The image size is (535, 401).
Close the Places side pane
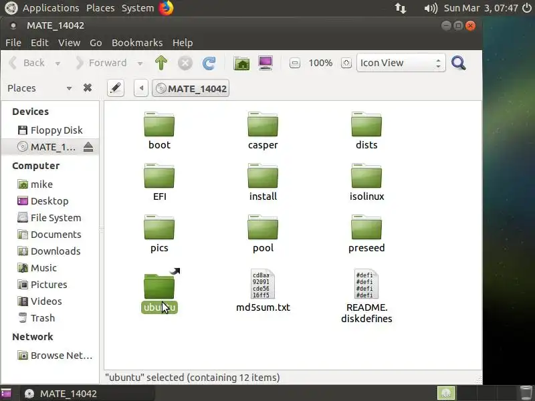coord(88,88)
